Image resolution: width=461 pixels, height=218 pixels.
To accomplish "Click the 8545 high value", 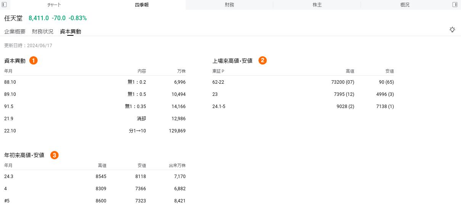I will tap(101, 177).
